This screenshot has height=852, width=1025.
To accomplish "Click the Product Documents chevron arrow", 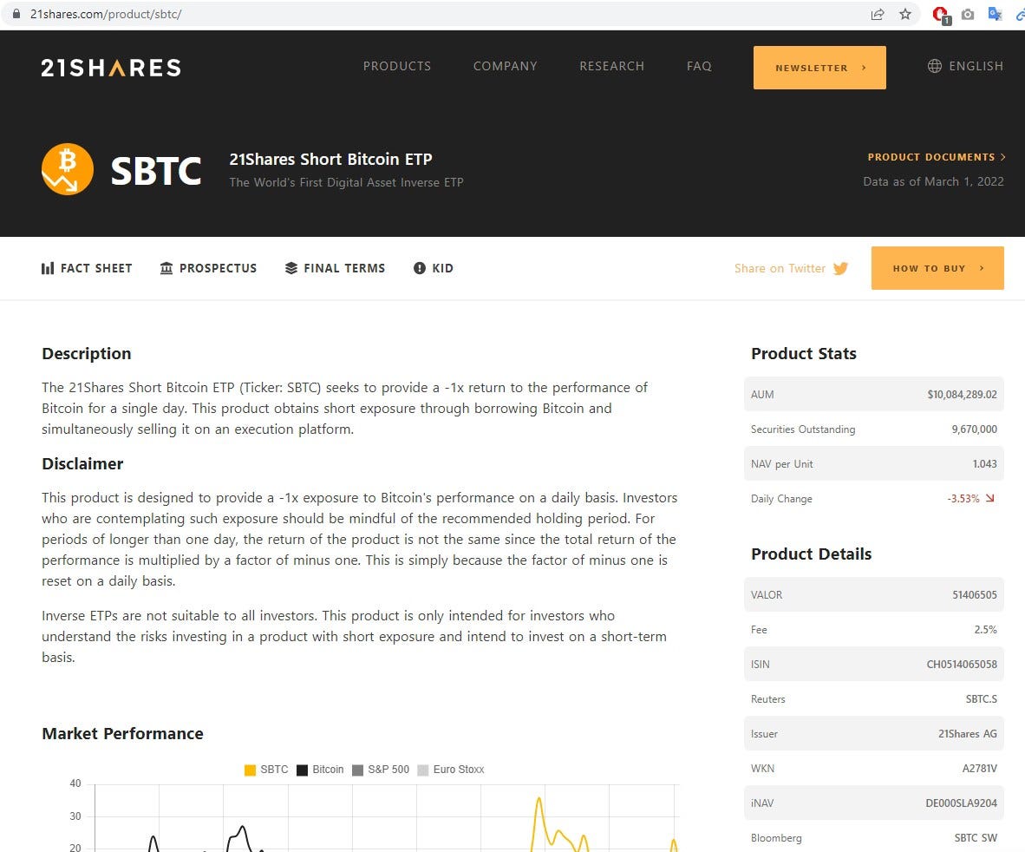I will (x=1002, y=157).
